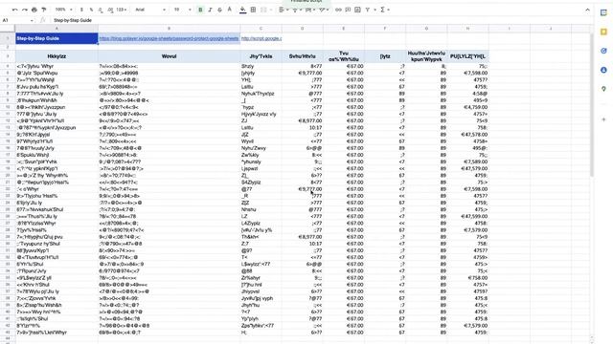Select column A header
Viewport: 613px width, 344px height.
pos(57,29)
